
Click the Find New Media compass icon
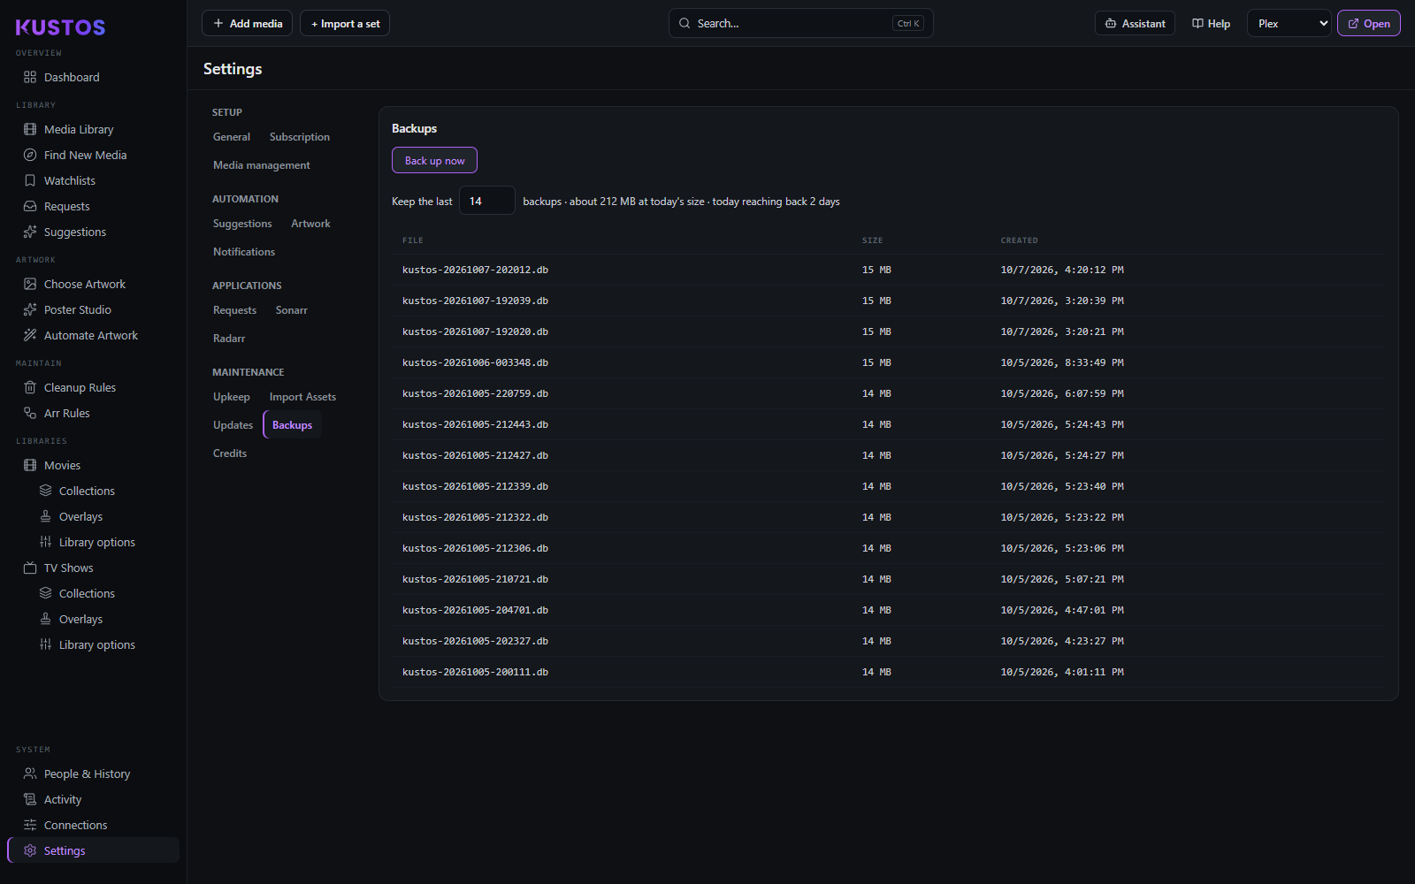click(x=30, y=155)
